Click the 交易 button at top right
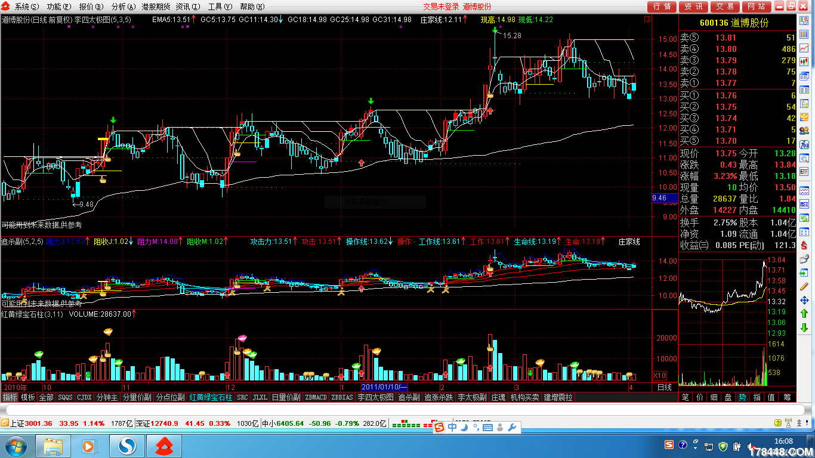 [725, 7]
